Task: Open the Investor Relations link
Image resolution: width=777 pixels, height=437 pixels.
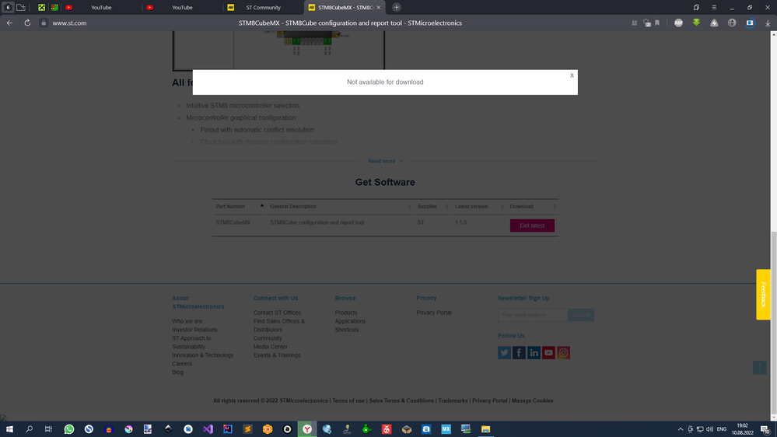Action: (194, 330)
